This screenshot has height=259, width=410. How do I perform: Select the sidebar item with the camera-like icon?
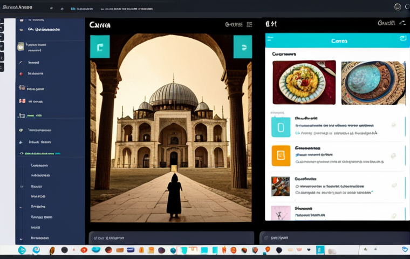[x=50, y=88]
